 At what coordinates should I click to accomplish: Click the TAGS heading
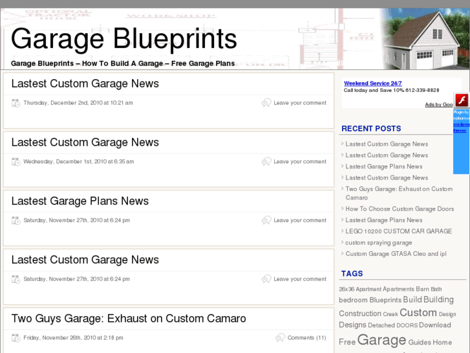pyautogui.click(x=352, y=274)
